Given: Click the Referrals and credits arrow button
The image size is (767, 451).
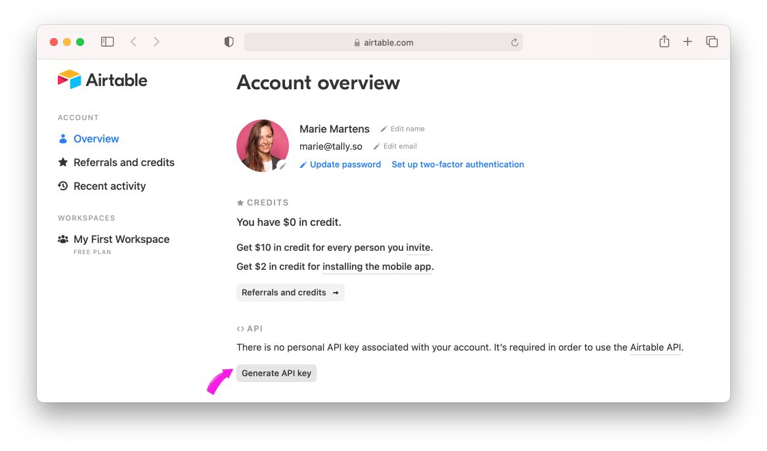Looking at the screenshot, I should coord(290,293).
